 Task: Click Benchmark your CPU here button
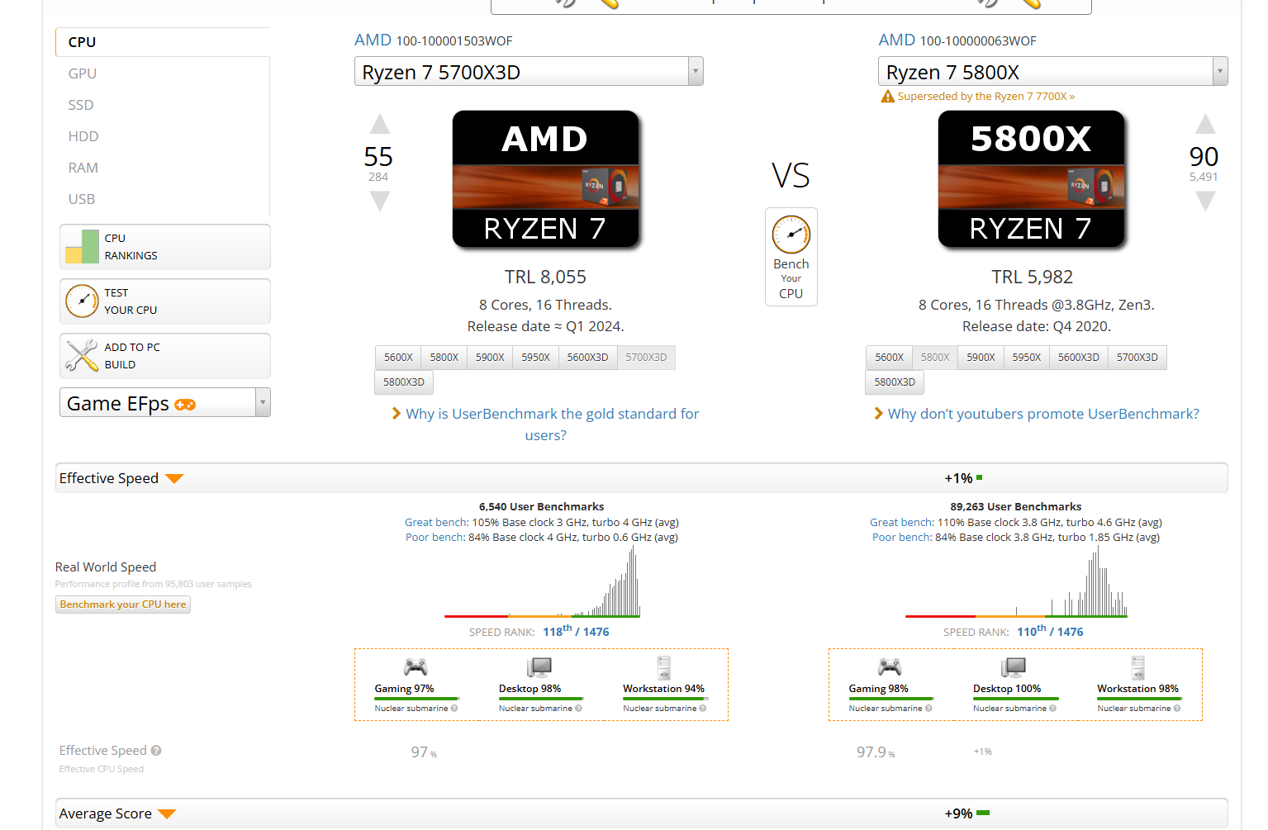123,605
